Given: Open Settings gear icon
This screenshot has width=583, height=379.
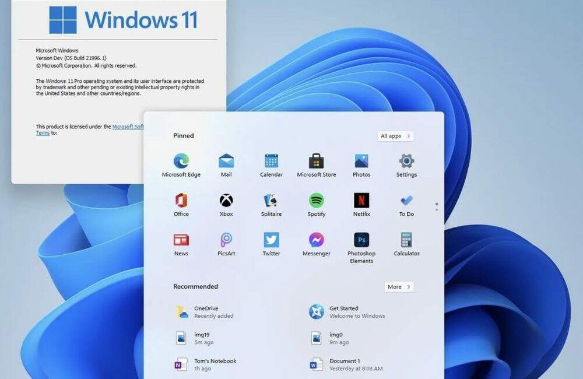Looking at the screenshot, I should 406,161.
